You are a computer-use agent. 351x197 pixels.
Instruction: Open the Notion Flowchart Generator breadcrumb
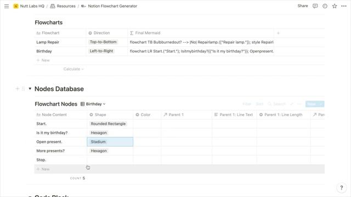[x=109, y=6]
